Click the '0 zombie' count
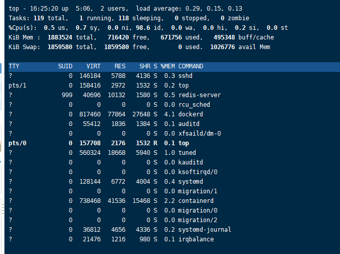Viewport: 340px width, 254px height. pyautogui.click(x=235, y=18)
